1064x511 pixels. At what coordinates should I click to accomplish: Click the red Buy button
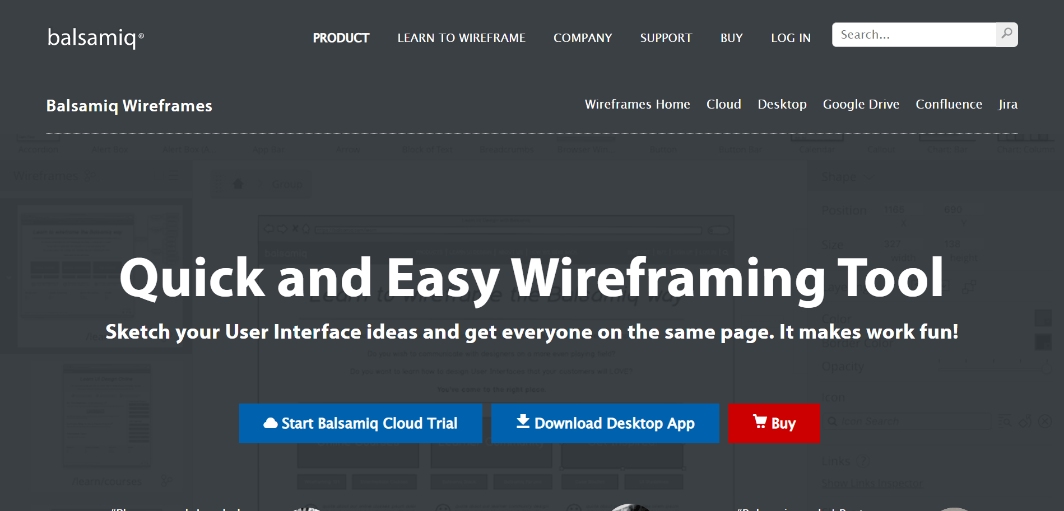point(774,423)
